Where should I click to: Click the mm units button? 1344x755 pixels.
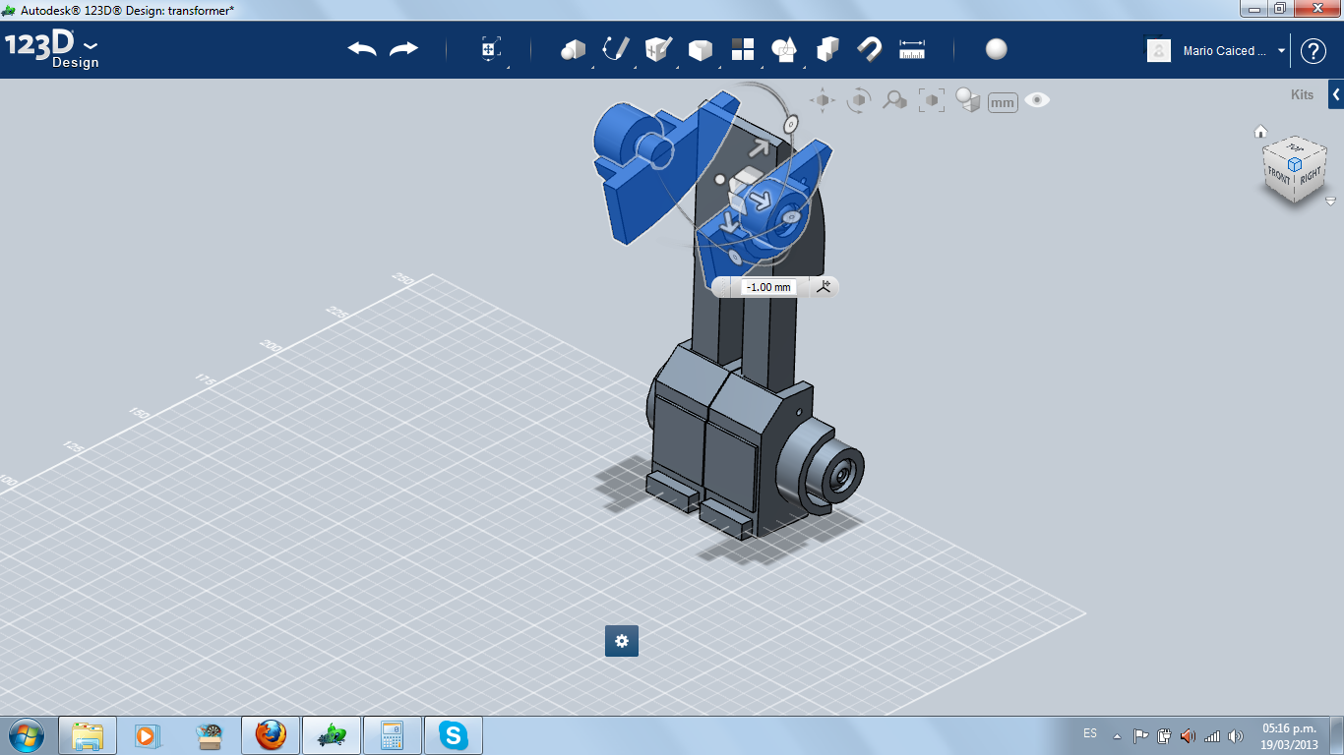pos(1003,102)
